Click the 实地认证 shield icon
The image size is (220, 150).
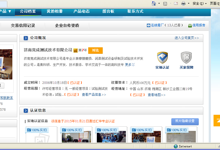coord(162,58)
